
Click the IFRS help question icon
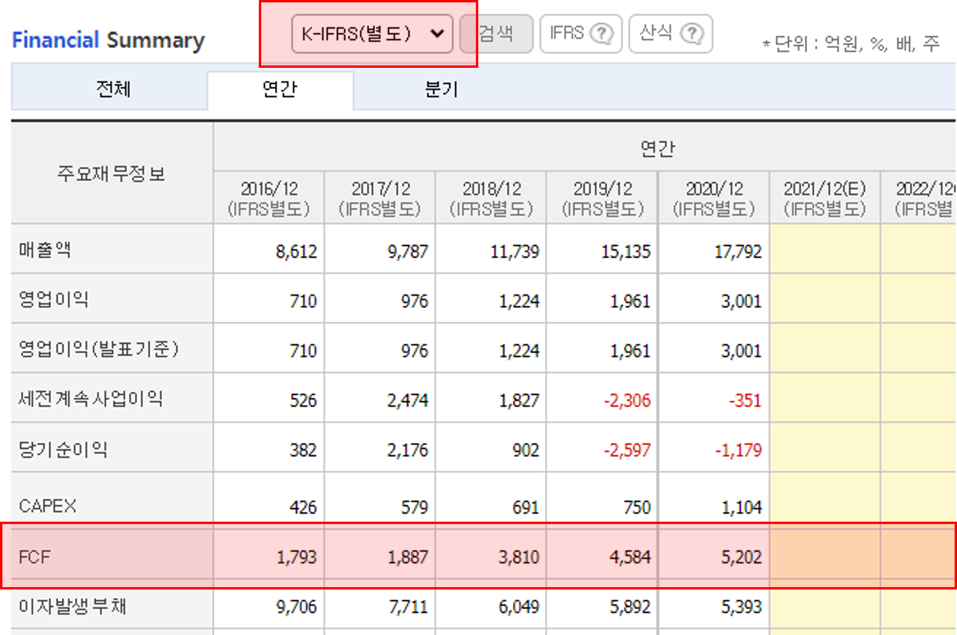602,34
